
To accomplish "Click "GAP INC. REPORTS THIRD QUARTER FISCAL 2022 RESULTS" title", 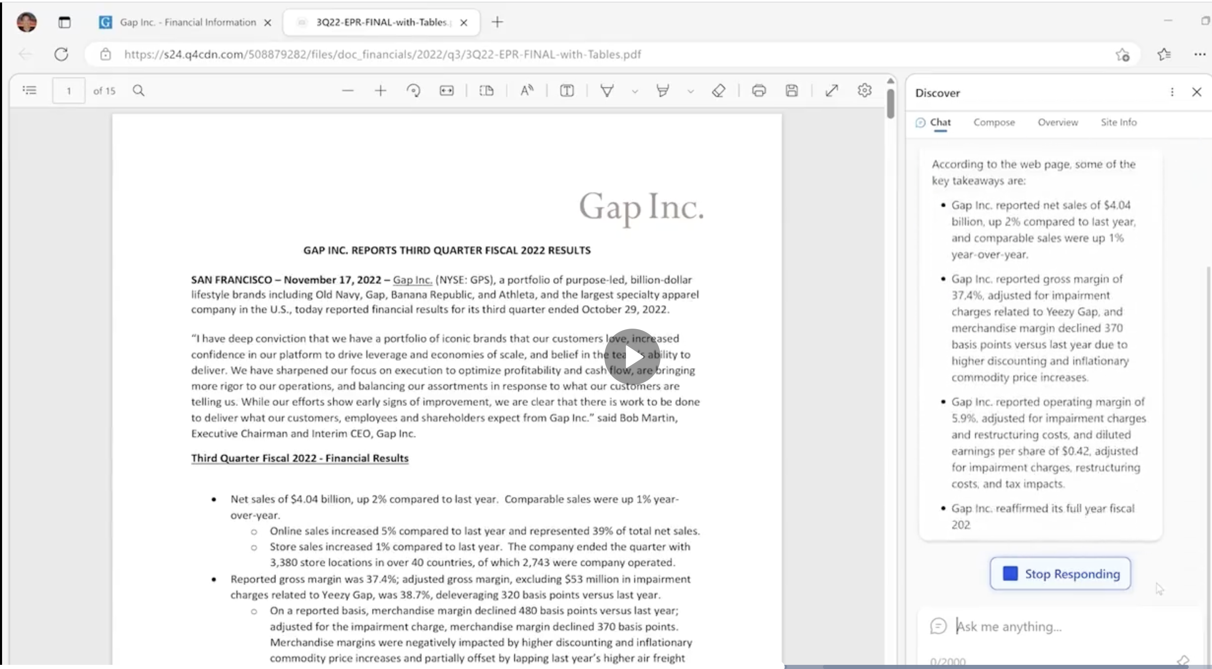I will click(447, 250).
